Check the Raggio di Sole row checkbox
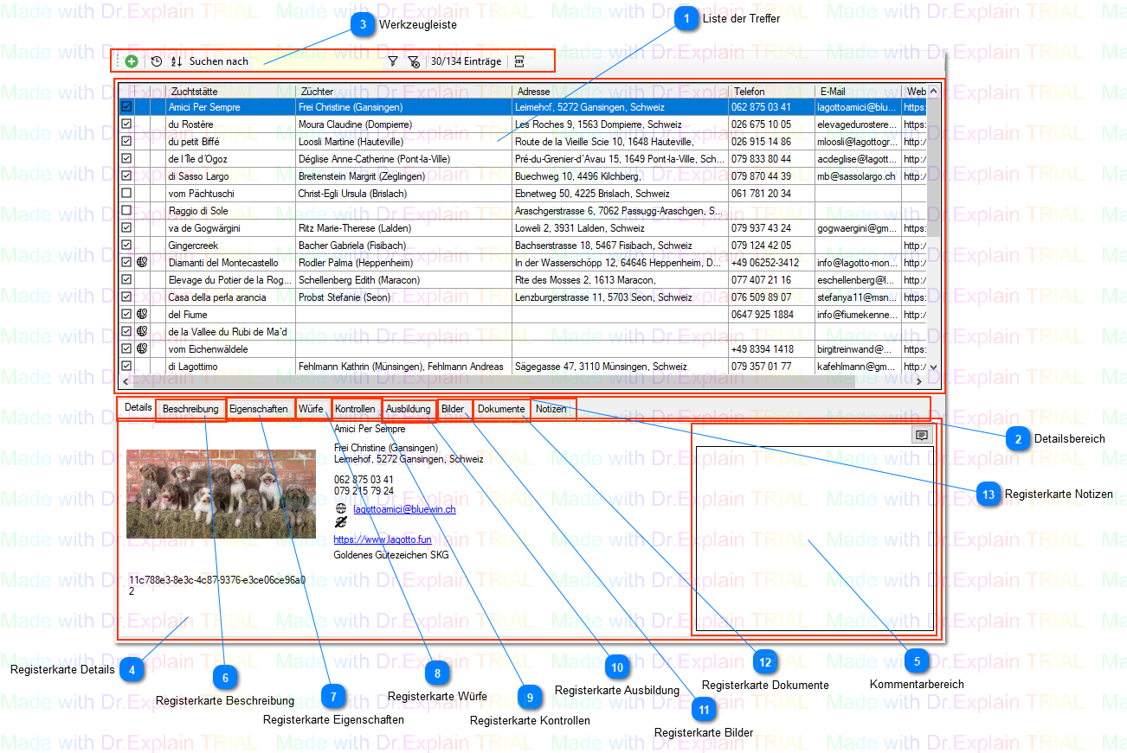Screen dimensions: 1127x753 click(x=126, y=211)
